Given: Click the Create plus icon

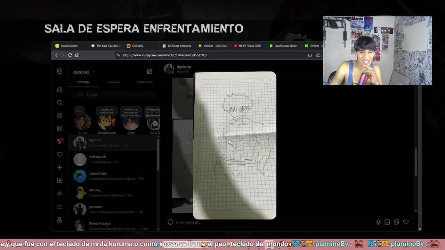Looking at the screenshot, I should [x=59, y=167].
